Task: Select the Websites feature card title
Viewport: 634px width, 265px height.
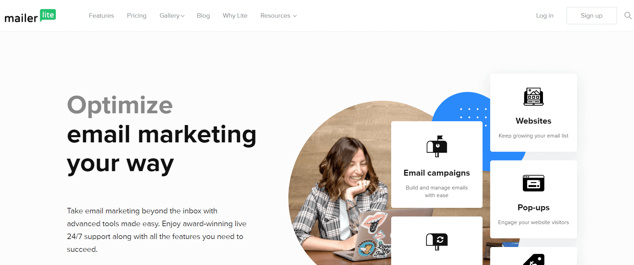Action: [x=534, y=121]
